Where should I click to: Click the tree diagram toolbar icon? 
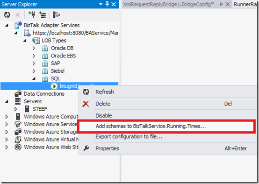coord(56,15)
